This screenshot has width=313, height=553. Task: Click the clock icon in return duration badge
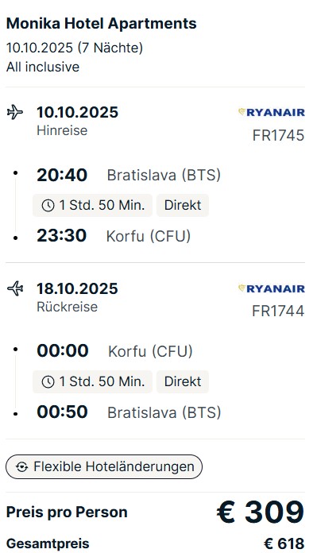point(48,381)
